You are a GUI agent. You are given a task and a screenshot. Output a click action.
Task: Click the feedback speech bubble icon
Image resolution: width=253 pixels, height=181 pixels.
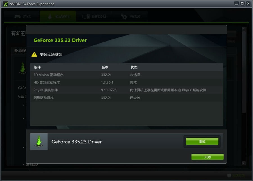[229, 175]
